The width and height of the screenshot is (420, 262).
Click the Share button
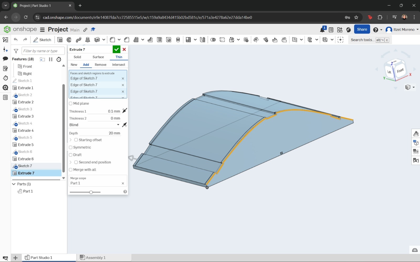point(362,29)
